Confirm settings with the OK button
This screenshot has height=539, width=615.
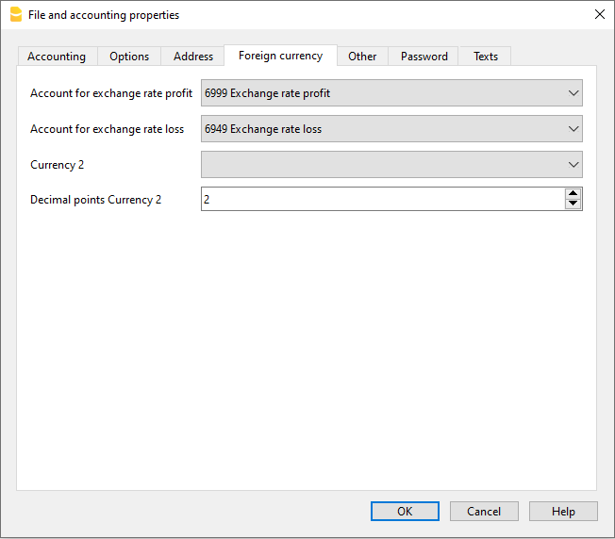pos(405,511)
